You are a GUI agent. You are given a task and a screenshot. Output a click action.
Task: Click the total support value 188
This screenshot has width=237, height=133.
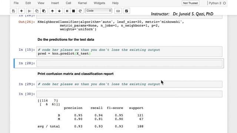140,126
